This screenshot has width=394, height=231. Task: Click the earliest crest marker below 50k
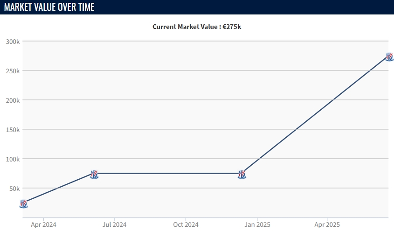23,204
